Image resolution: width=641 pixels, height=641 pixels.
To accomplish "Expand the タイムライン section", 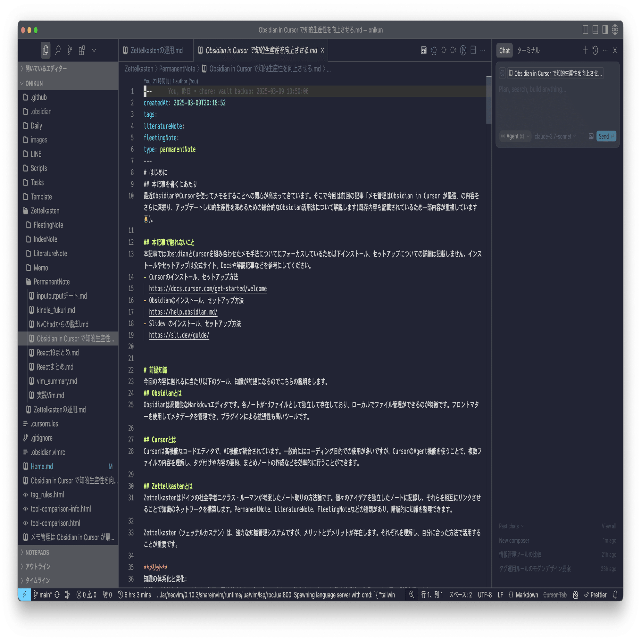I will (x=68, y=580).
